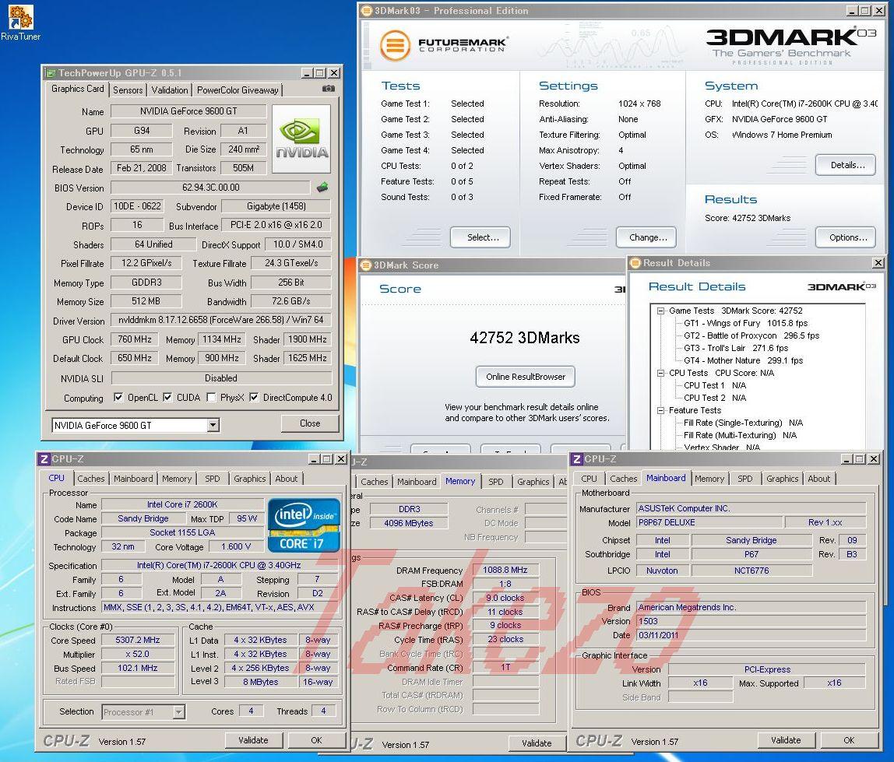Image resolution: width=894 pixels, height=762 pixels.
Task: Switch to the Validation tab in GPU-Z
Action: point(169,90)
